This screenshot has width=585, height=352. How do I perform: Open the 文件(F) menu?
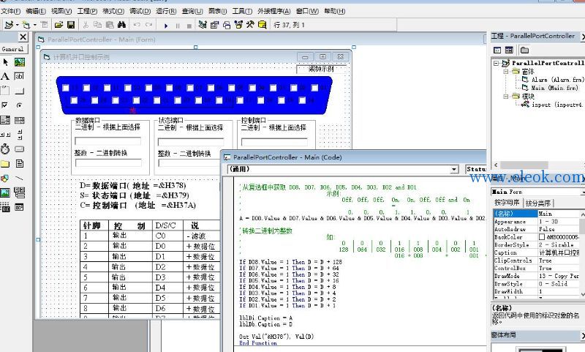click(11, 11)
